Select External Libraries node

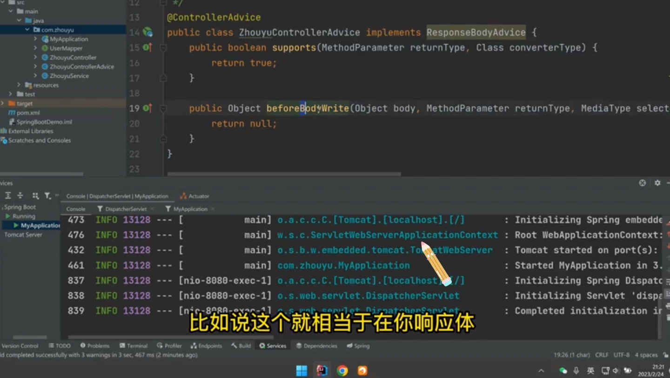coord(30,131)
